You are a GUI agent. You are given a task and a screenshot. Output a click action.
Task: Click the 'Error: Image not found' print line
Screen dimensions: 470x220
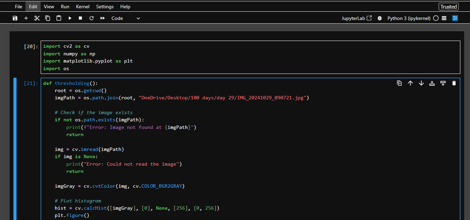[x=131, y=127]
